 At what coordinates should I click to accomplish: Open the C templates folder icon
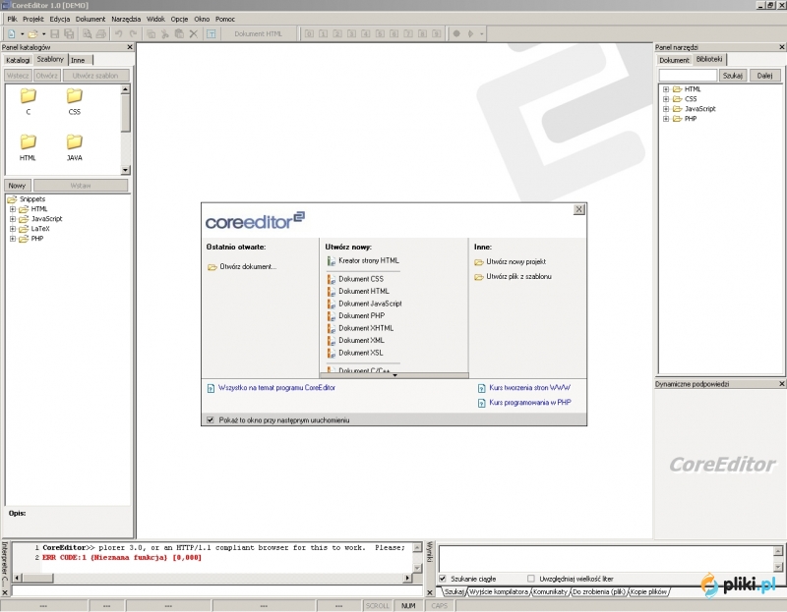click(29, 95)
